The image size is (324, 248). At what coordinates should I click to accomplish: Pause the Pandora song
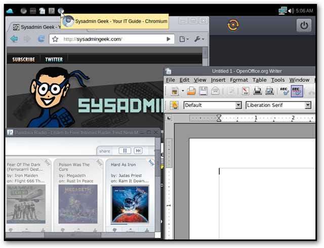[x=125, y=151]
